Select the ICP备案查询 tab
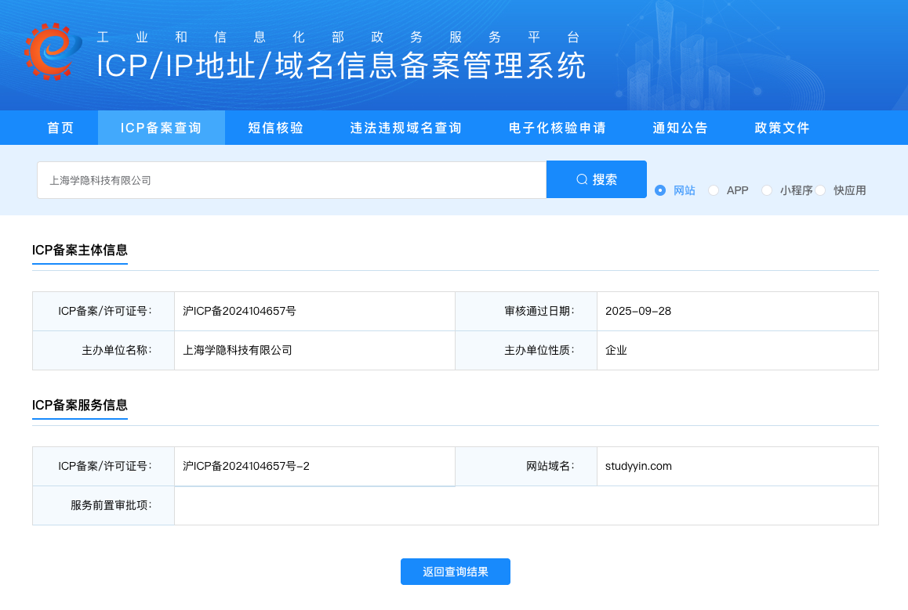 point(161,128)
